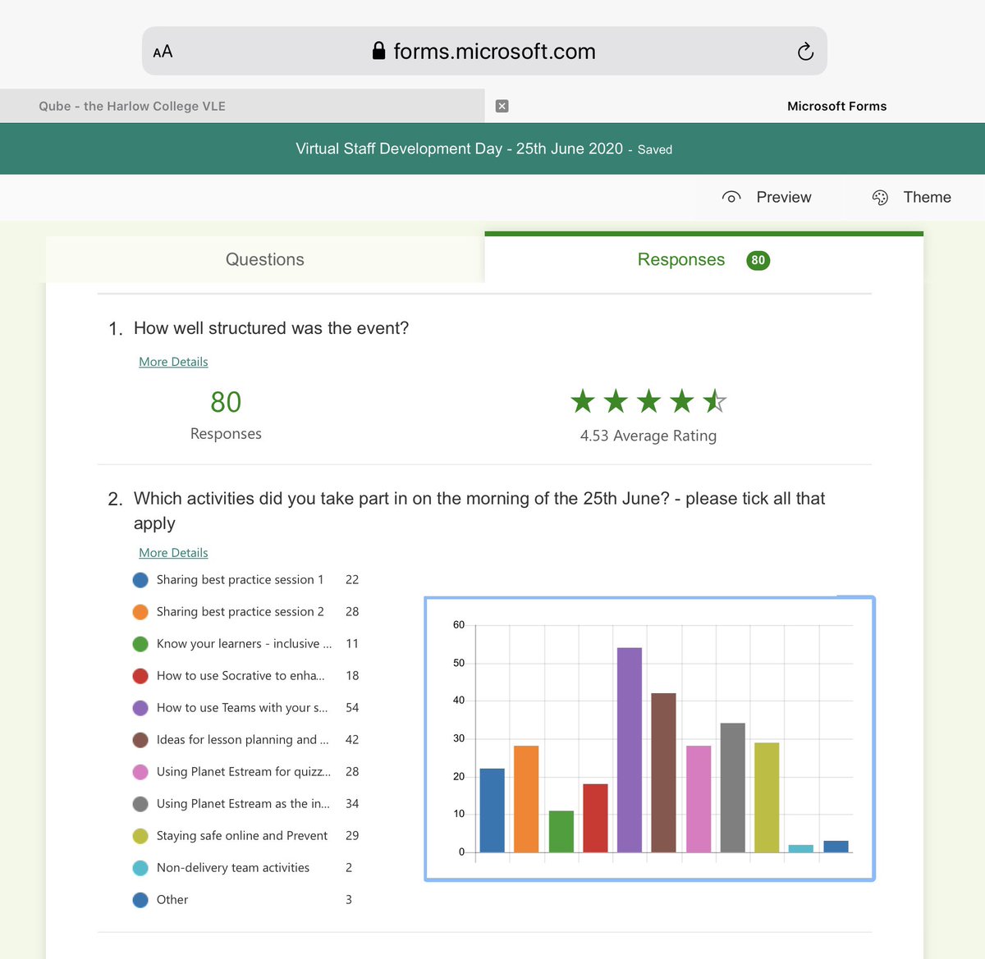Click the 4.53 Average Rating text
Screen dimensions: 985x959
pyautogui.click(x=648, y=436)
